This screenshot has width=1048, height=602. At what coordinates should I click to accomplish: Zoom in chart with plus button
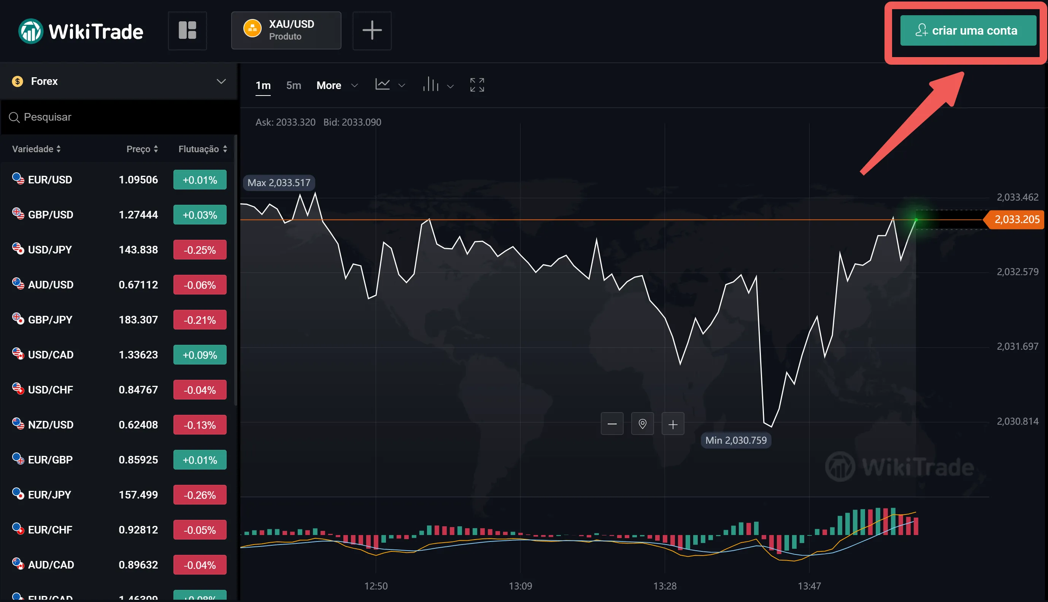pos(673,424)
